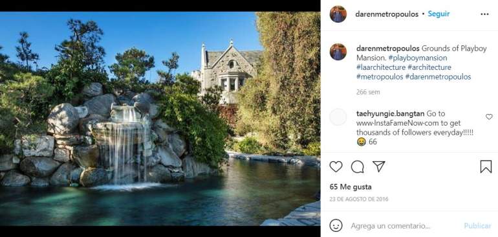The width and height of the screenshot is (498, 237).
Task: Click caption avatar of darenmetropoulos
Action: 338,52
